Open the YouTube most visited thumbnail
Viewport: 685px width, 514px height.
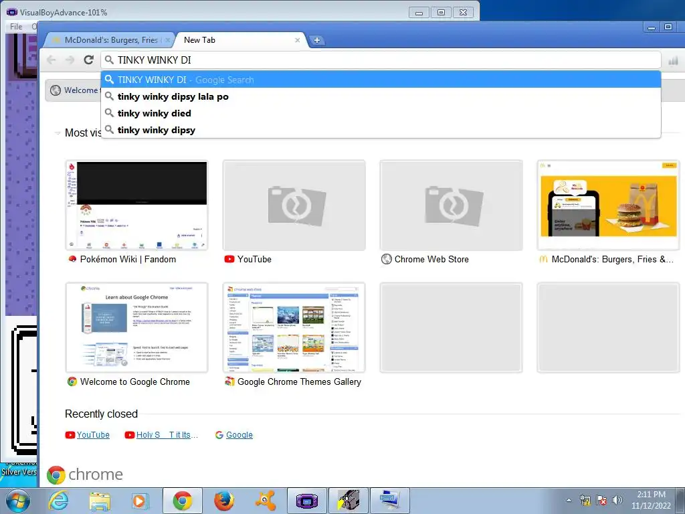point(294,205)
